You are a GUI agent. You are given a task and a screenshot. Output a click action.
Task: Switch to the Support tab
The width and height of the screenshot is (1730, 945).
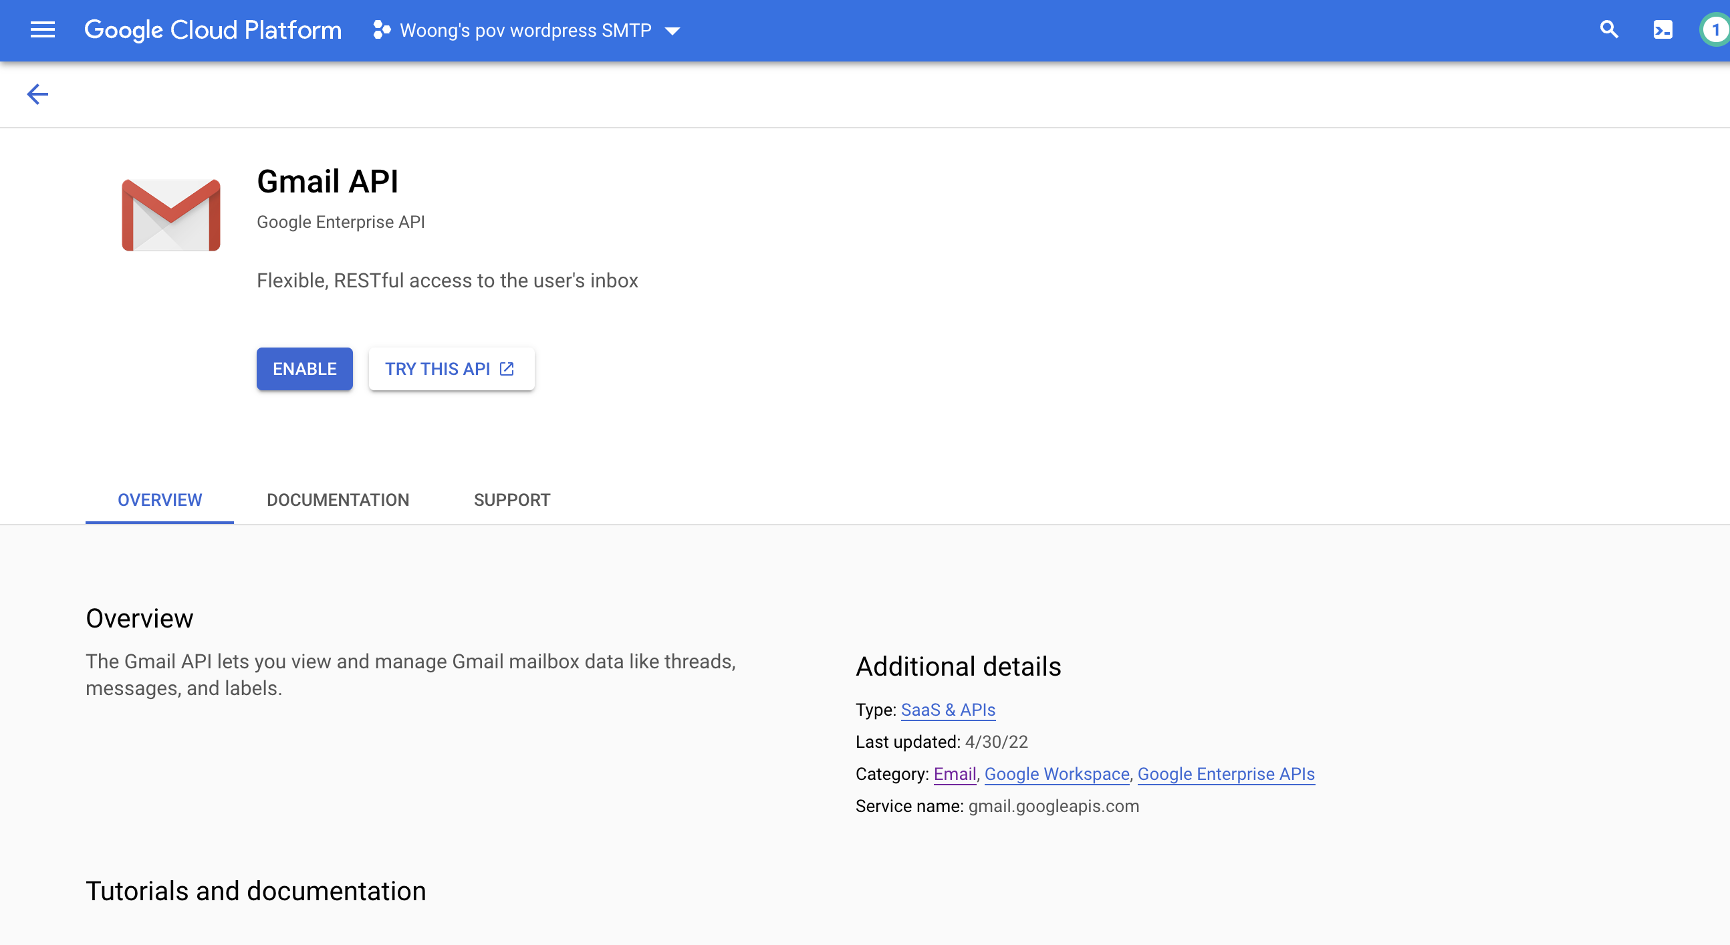point(512,500)
